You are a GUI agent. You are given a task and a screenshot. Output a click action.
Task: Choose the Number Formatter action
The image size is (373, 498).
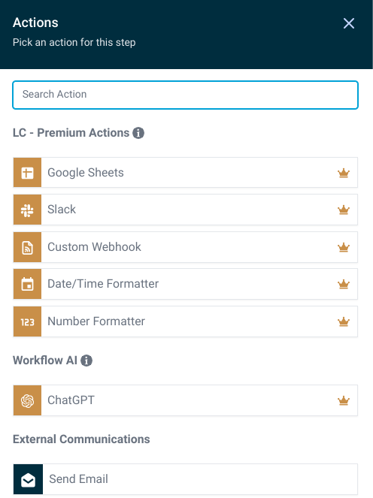pos(186,321)
